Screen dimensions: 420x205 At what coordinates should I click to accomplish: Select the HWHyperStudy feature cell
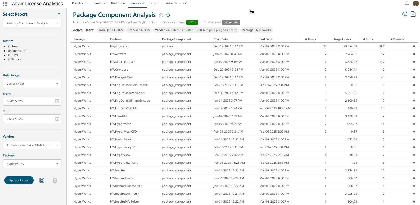(x=121, y=139)
